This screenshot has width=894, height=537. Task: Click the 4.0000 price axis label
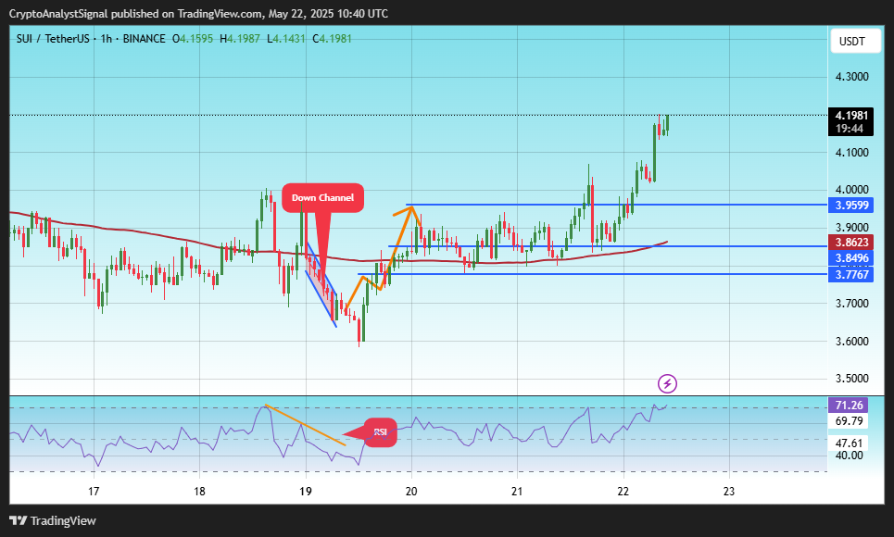coord(851,190)
